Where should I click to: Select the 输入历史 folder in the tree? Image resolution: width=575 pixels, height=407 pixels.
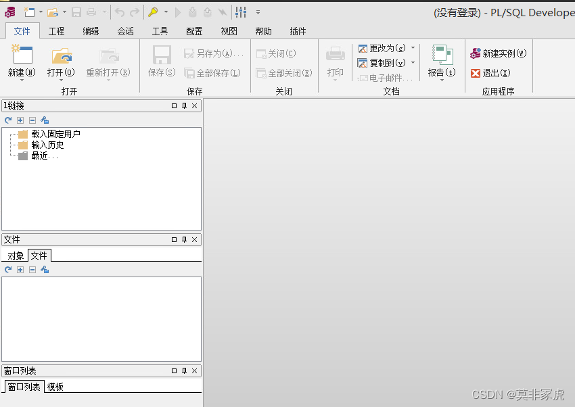tap(41, 145)
